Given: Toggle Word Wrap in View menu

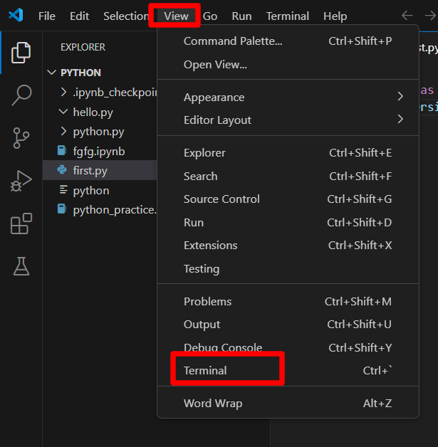Looking at the screenshot, I should pyautogui.click(x=213, y=404).
